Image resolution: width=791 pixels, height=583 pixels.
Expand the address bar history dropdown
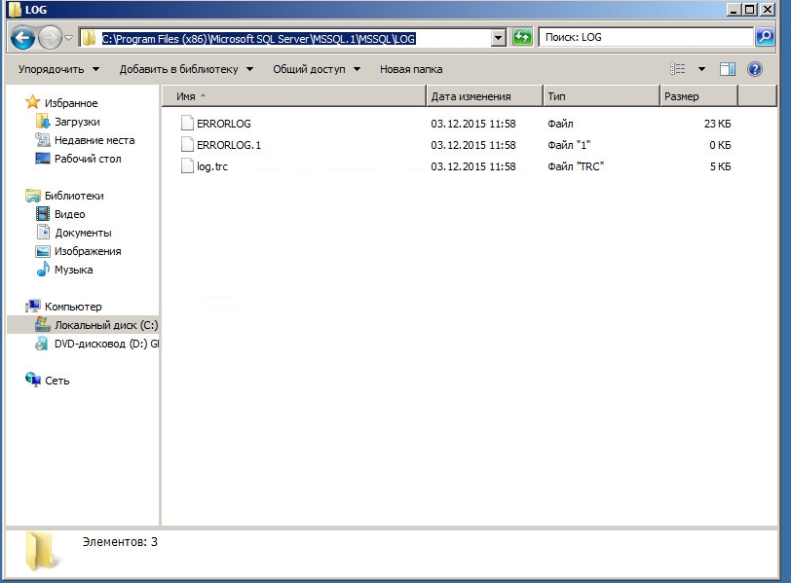[x=499, y=38]
